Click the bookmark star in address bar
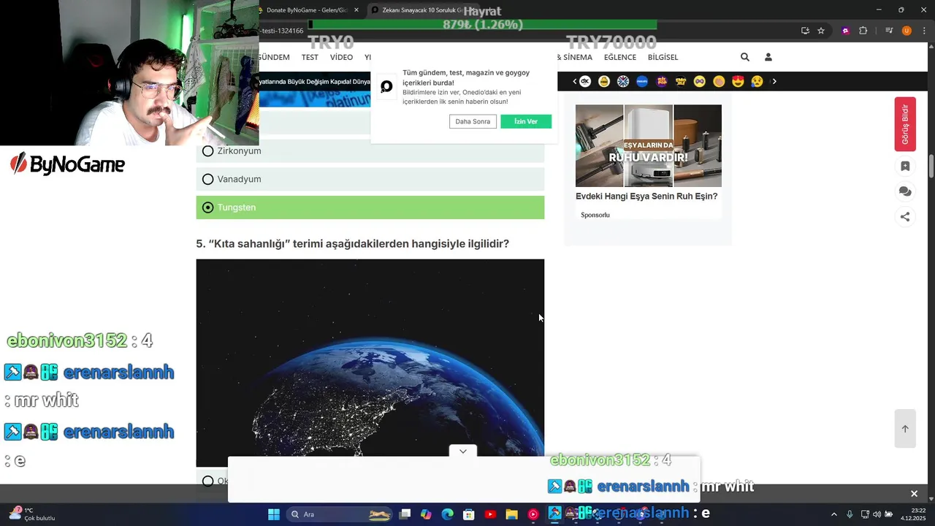 tap(821, 31)
